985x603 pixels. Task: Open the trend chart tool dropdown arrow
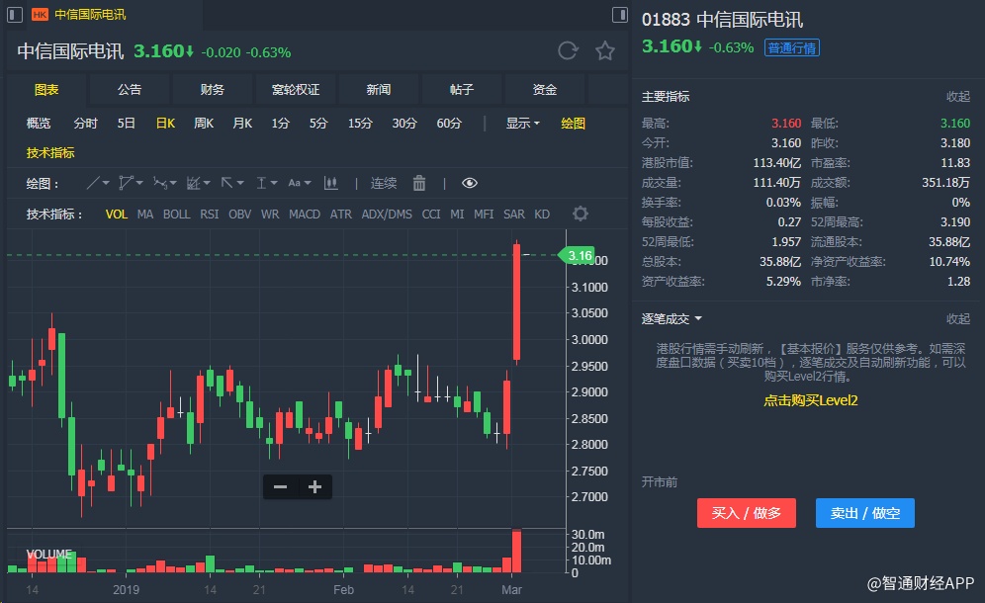[207, 183]
